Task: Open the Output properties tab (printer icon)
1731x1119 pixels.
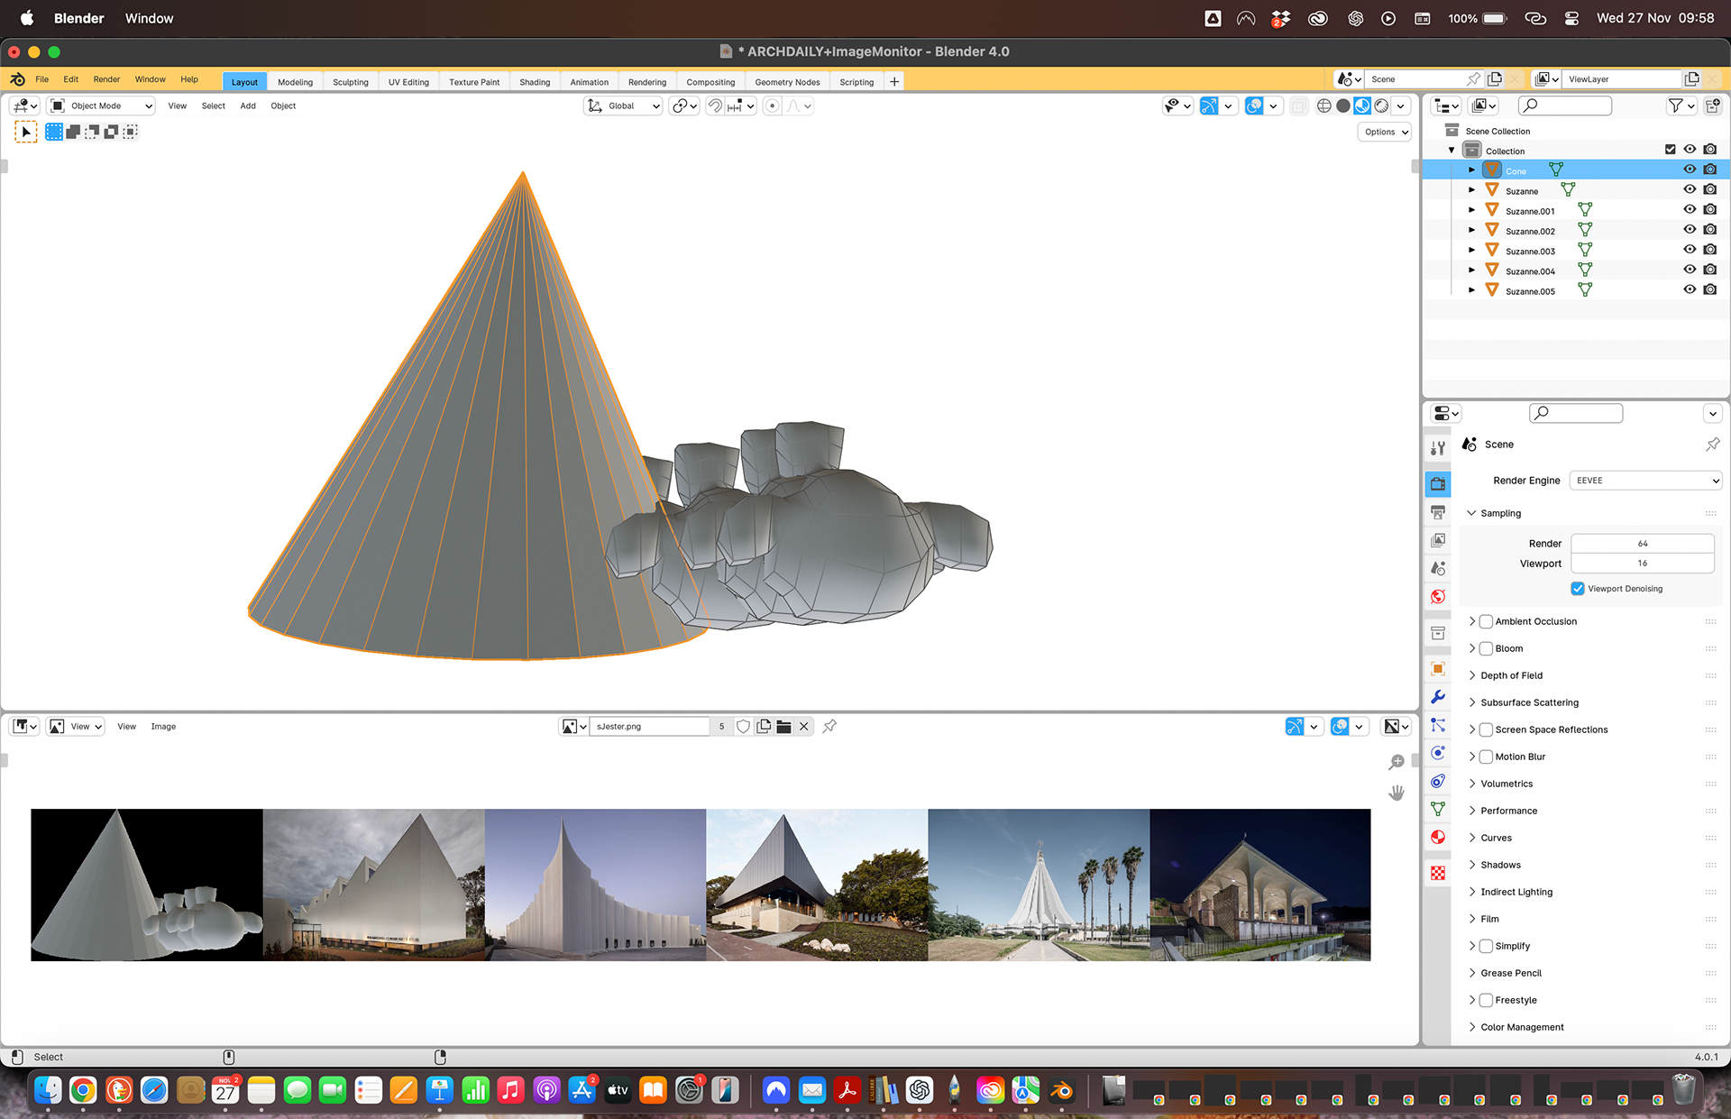Action: pos(1438,512)
